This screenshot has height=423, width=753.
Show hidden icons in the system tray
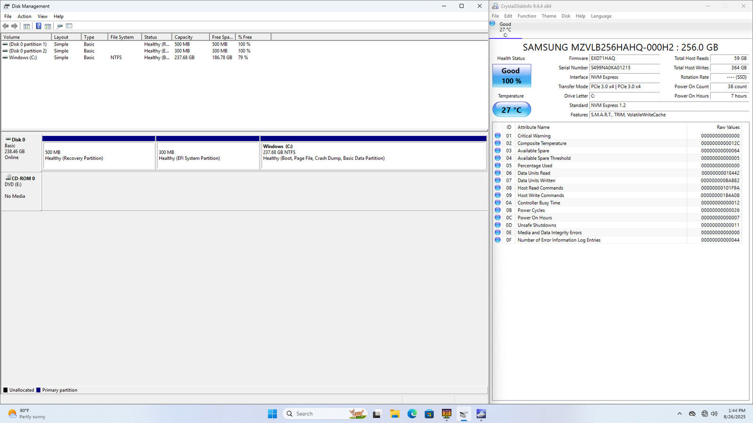click(x=679, y=414)
